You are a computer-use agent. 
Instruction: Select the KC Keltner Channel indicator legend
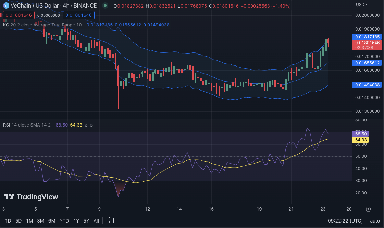(42, 25)
